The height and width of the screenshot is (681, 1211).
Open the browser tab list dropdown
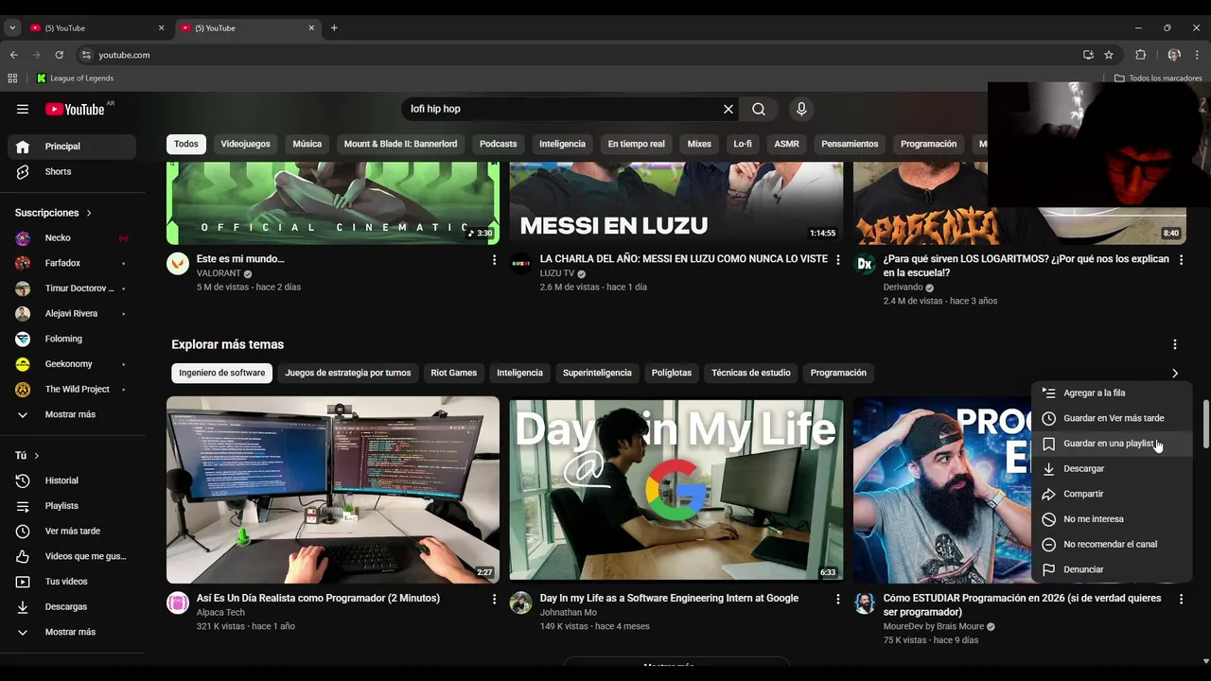[12, 28]
